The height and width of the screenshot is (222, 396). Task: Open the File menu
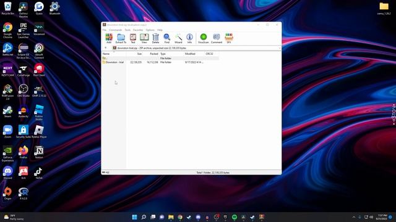coord(105,30)
